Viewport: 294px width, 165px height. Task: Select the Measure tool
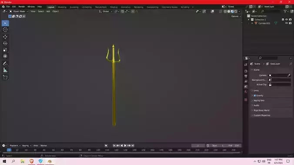tap(5, 70)
